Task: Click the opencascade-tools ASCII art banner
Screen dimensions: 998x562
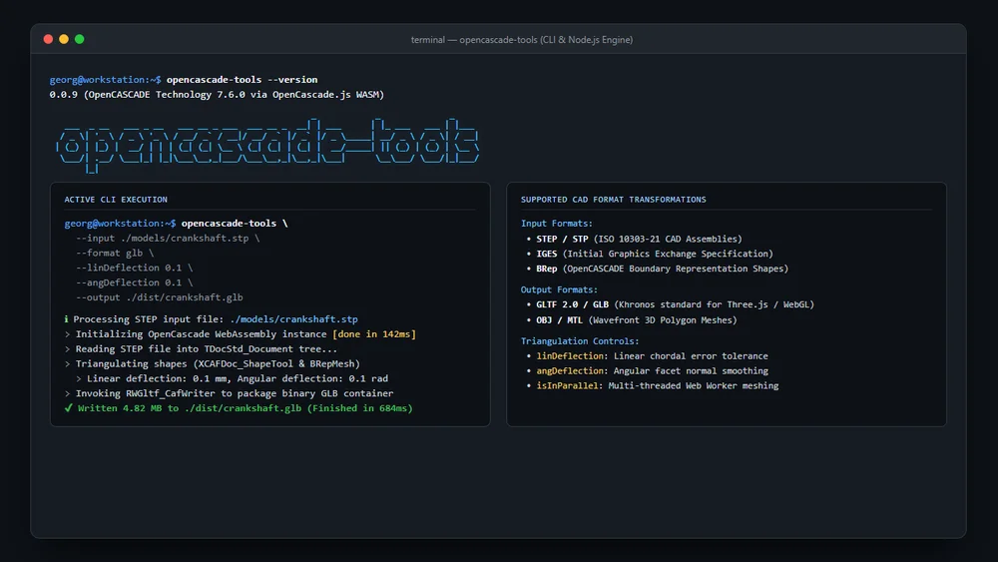Action: [267, 145]
